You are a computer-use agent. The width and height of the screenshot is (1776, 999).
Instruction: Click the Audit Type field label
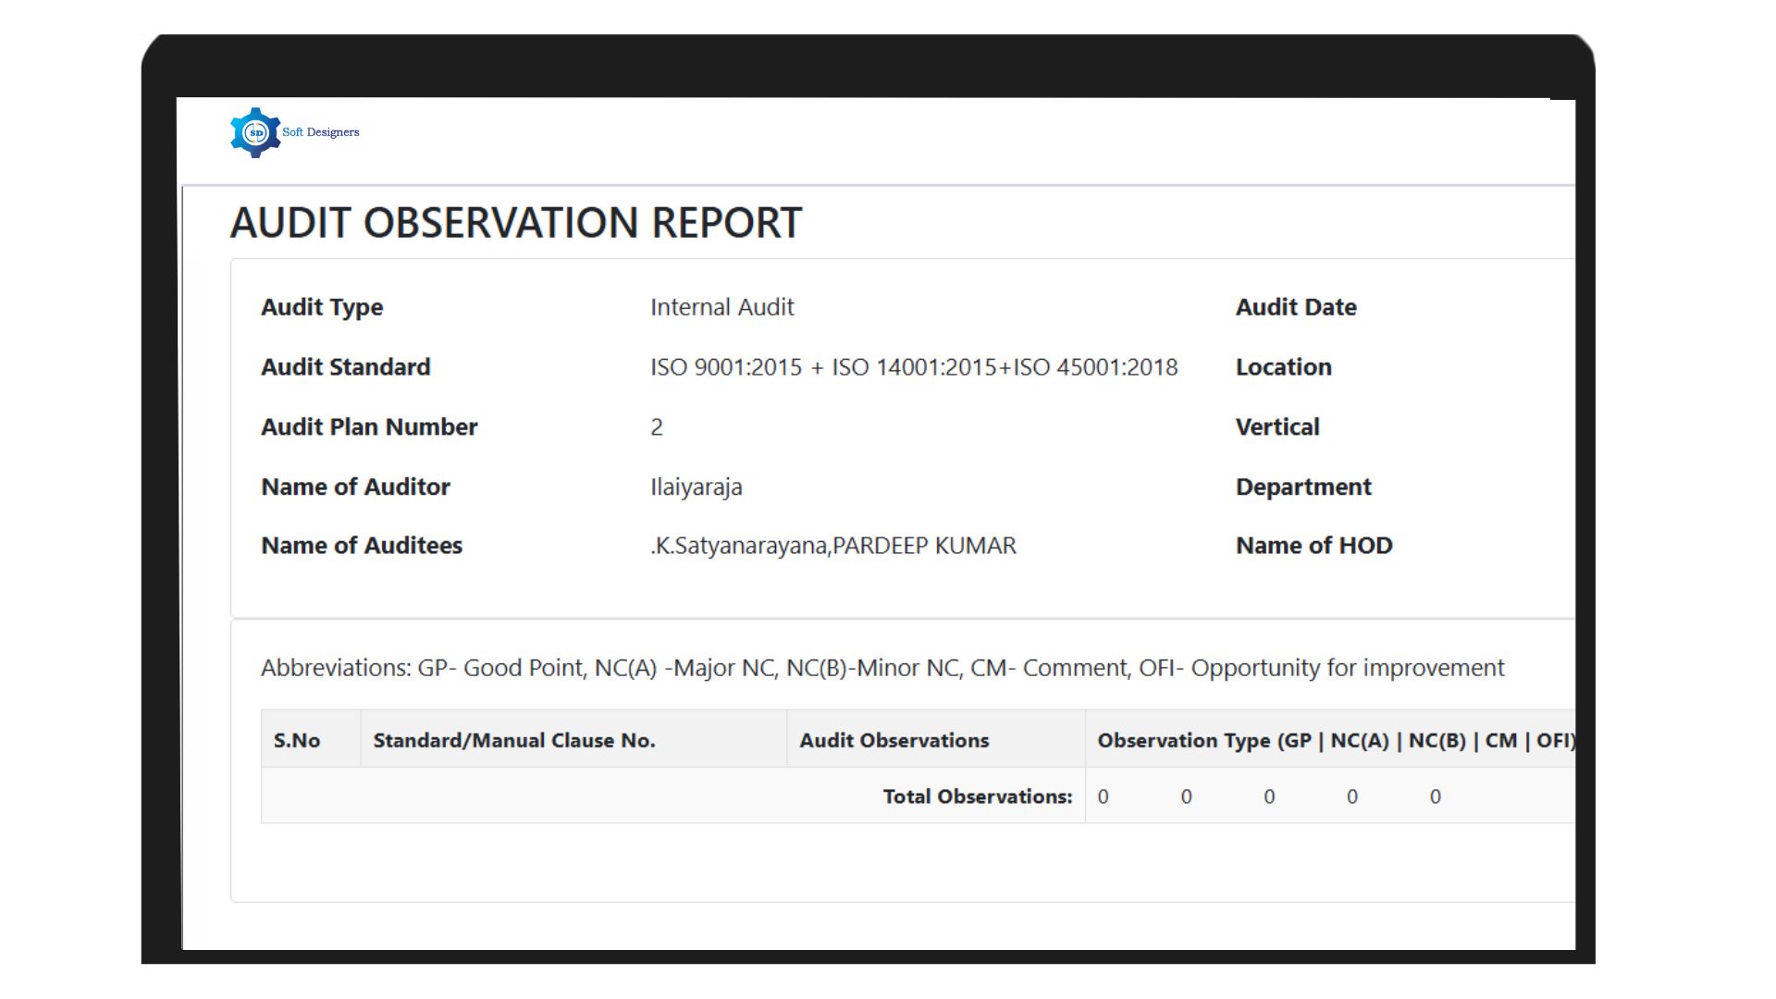[322, 306]
